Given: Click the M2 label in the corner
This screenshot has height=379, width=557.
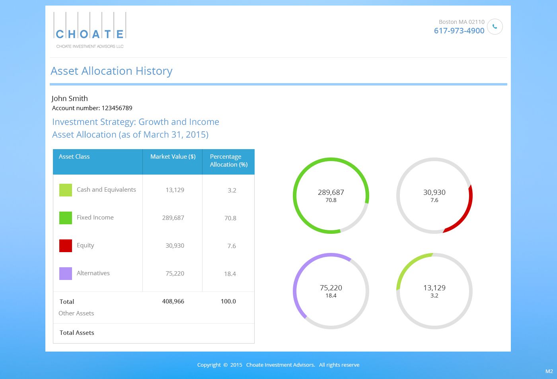Looking at the screenshot, I should [x=549, y=371].
